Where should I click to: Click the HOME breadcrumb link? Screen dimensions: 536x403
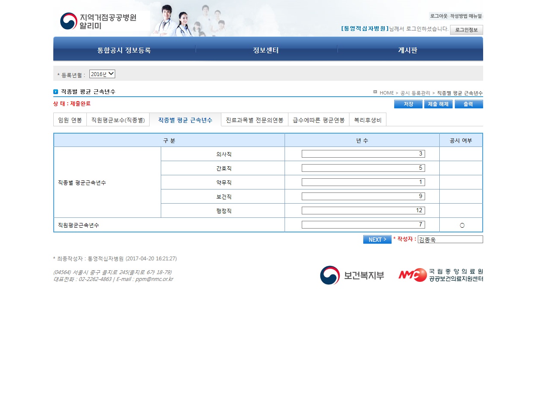[x=386, y=93]
